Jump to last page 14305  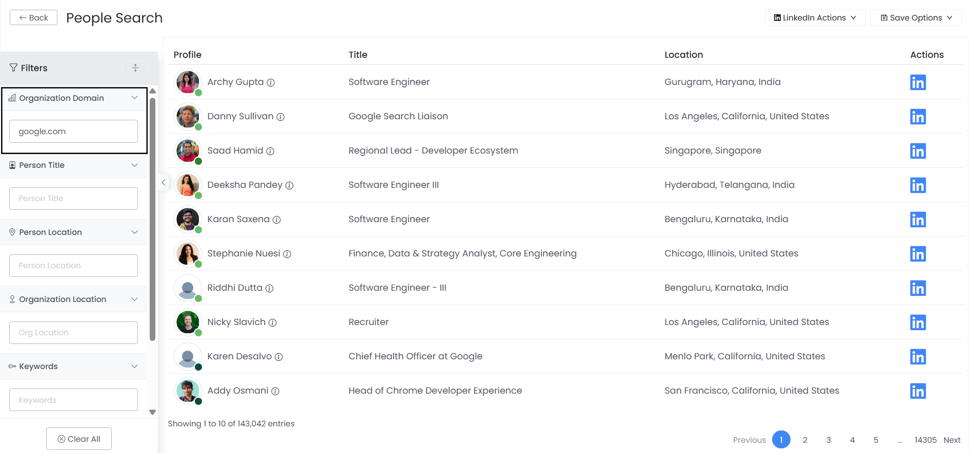tap(925, 440)
